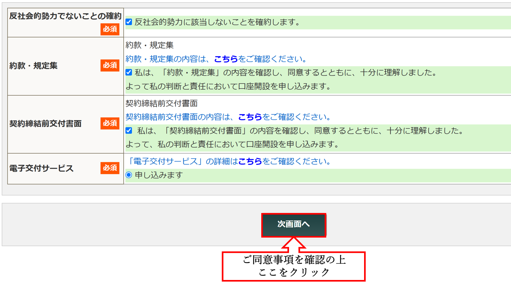Click the 約款・規定集 row heading on the left
Screen dimensions: 511x287
[34, 66]
